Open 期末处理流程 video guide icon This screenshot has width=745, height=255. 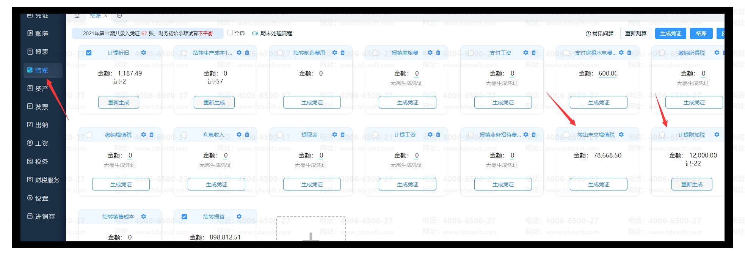(x=255, y=33)
